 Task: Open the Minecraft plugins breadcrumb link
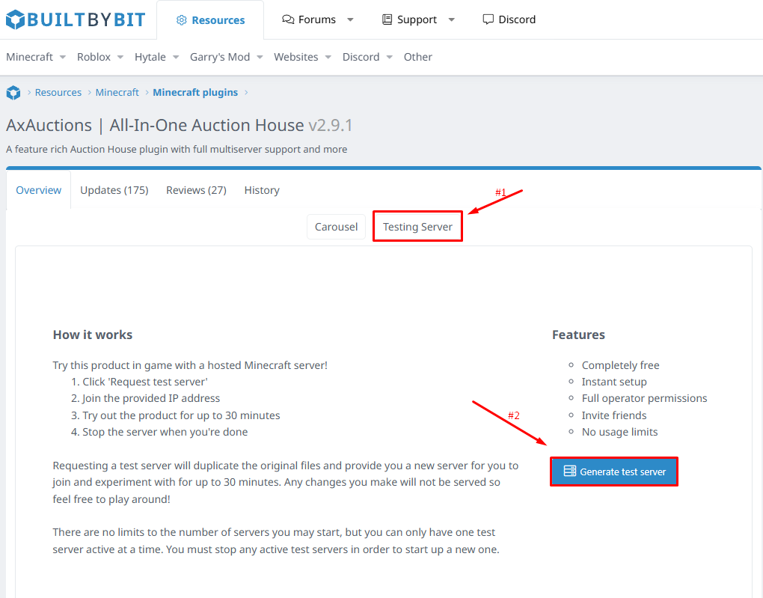(x=195, y=93)
